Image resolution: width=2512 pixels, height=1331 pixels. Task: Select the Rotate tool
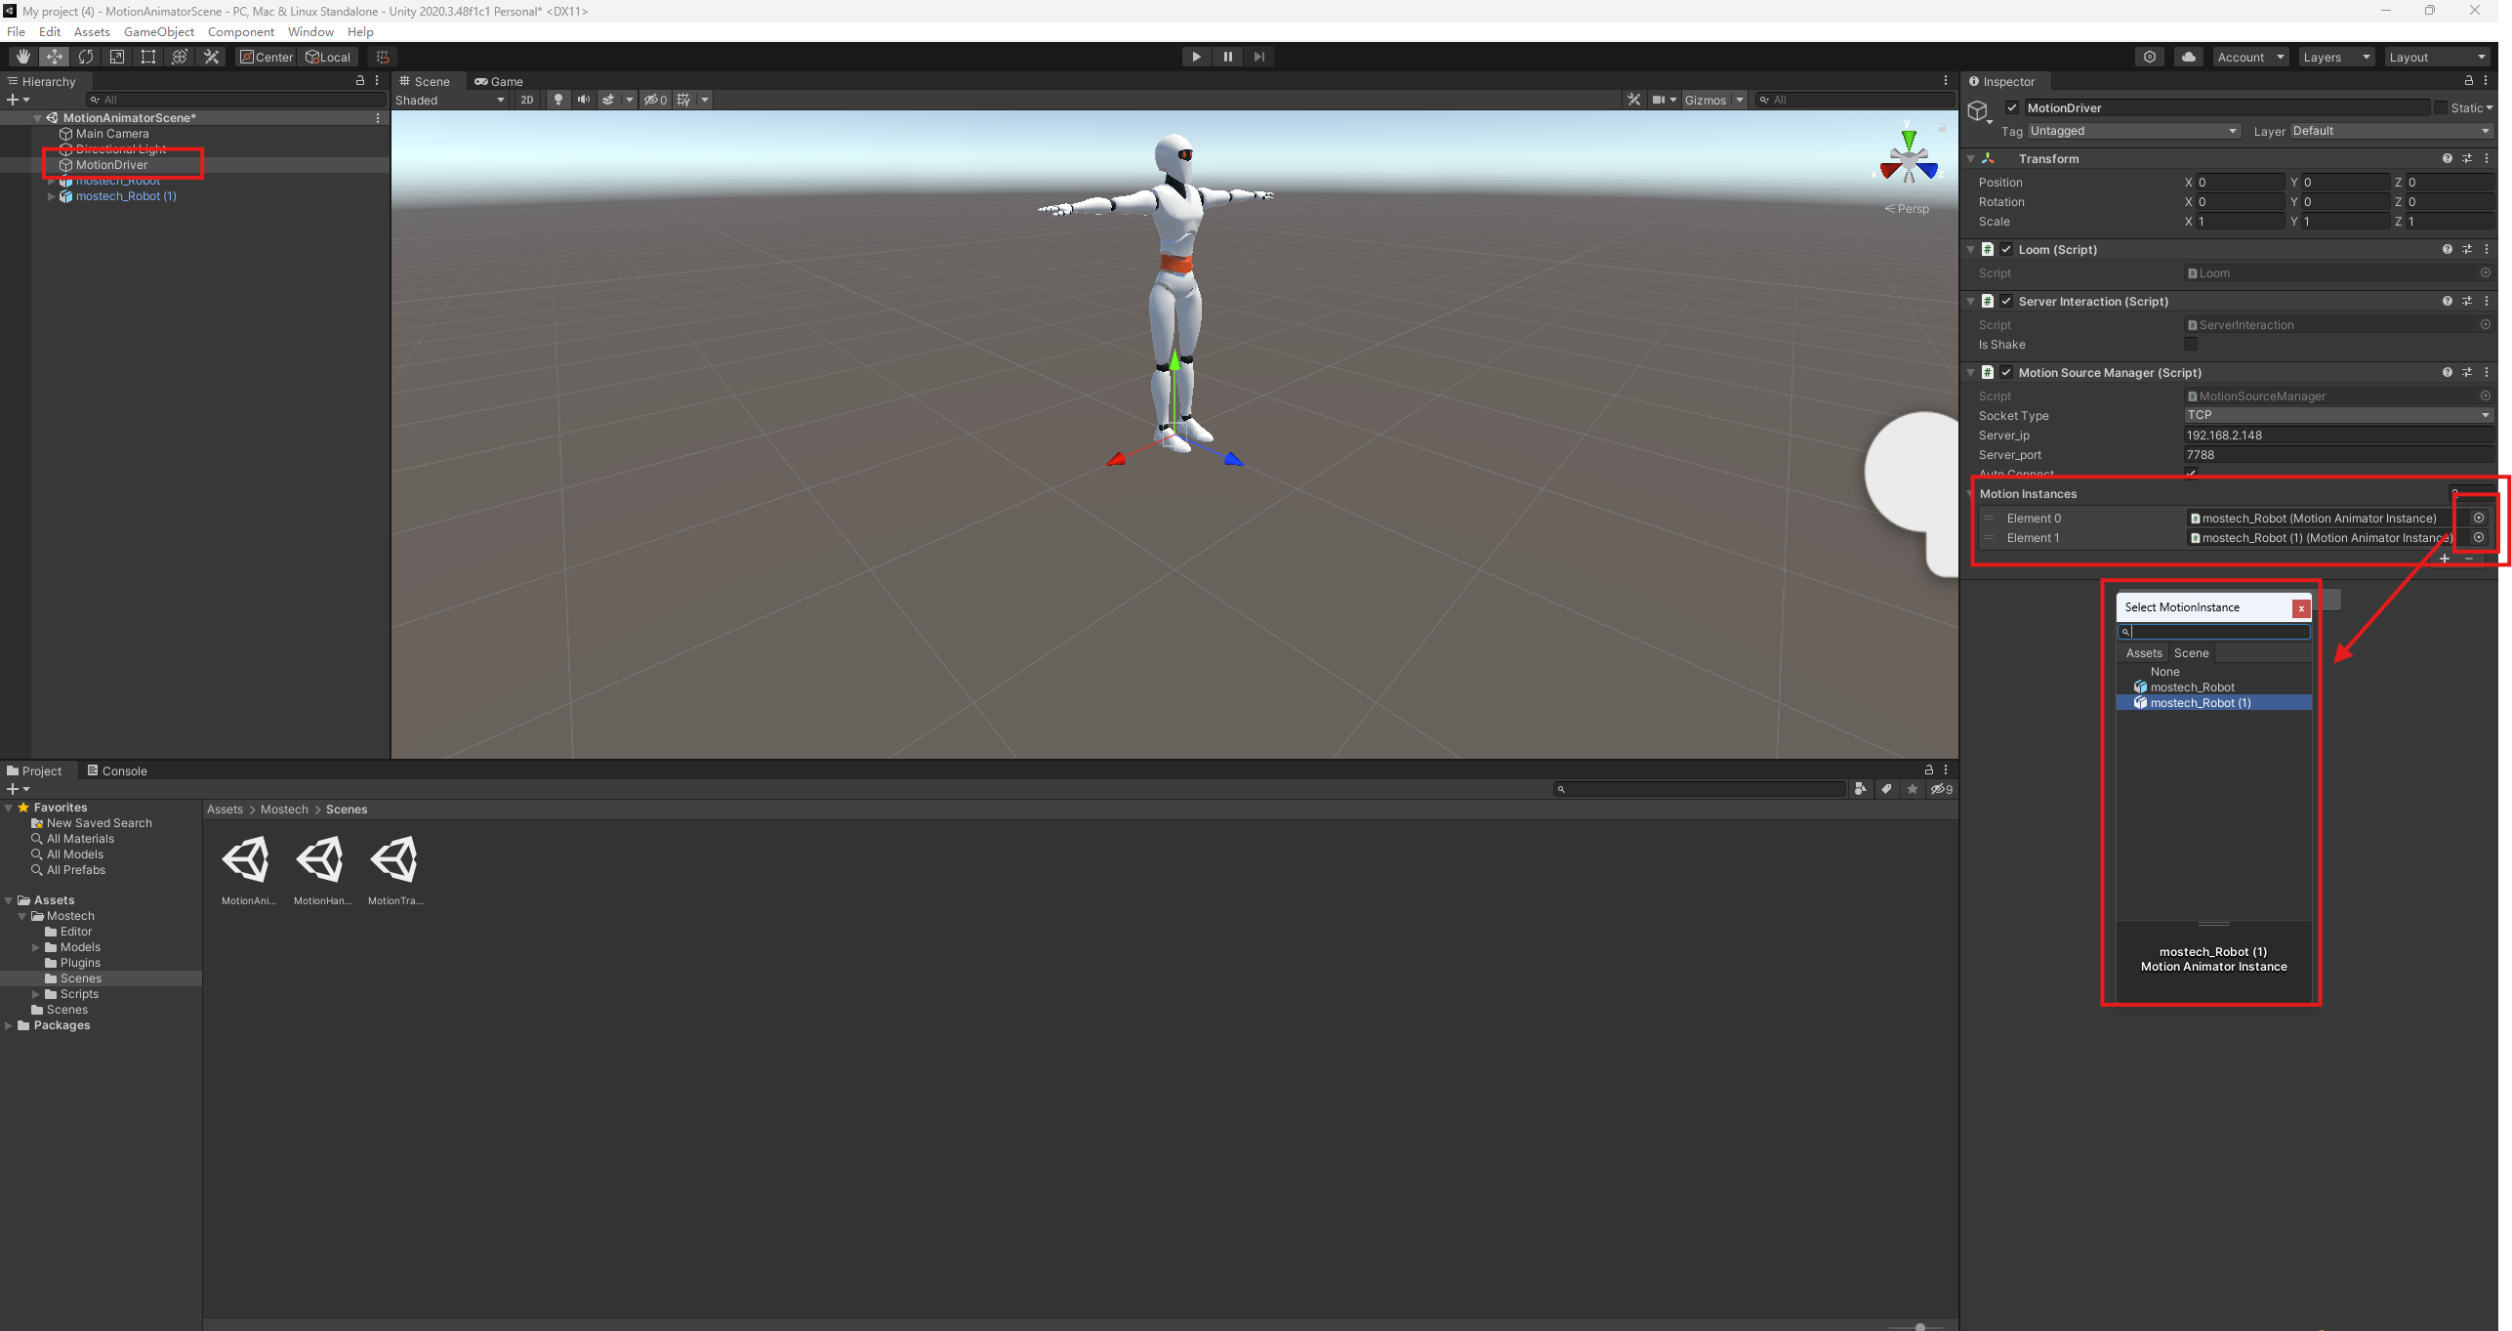[x=86, y=57]
